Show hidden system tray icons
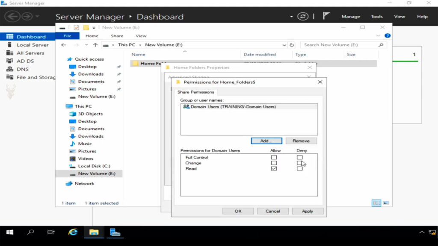438x246 pixels. (x=422, y=232)
